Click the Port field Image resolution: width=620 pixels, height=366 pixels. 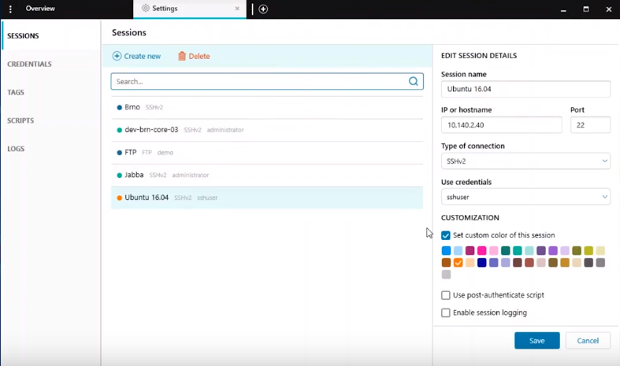pyautogui.click(x=590, y=125)
